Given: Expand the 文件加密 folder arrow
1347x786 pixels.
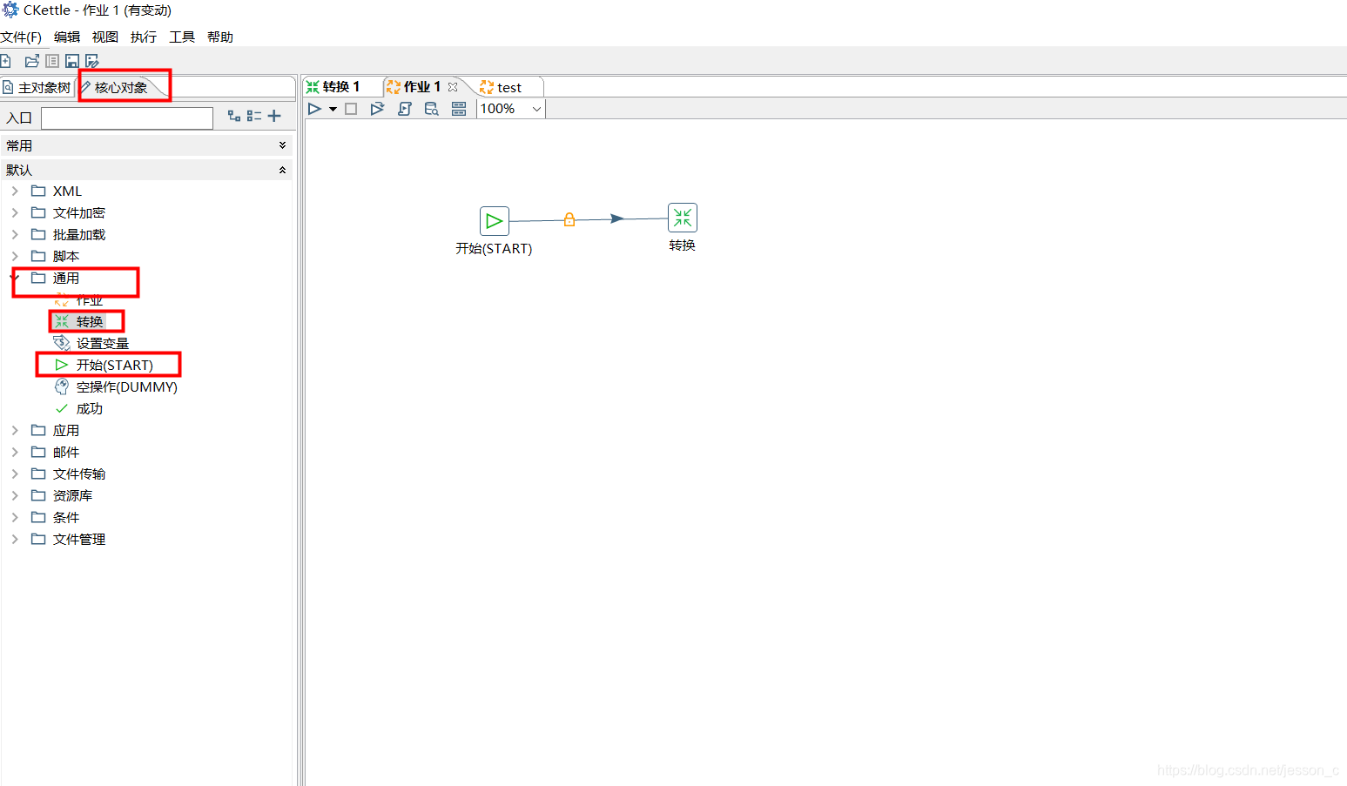Looking at the screenshot, I should pyautogui.click(x=15, y=212).
